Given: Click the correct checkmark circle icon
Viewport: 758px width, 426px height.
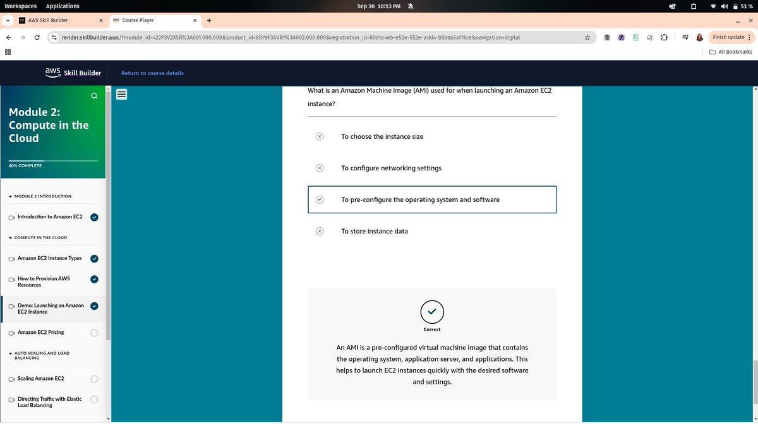Looking at the screenshot, I should pyautogui.click(x=432, y=312).
